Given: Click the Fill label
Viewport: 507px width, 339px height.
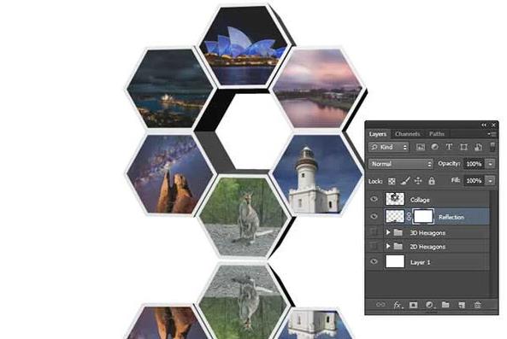Looking at the screenshot, I should tap(456, 180).
